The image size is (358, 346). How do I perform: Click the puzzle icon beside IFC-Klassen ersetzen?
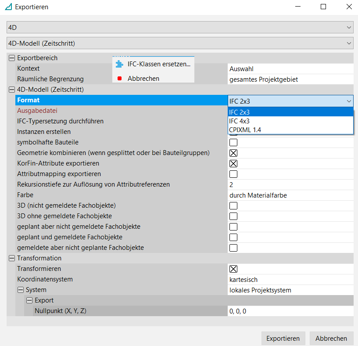pos(119,64)
